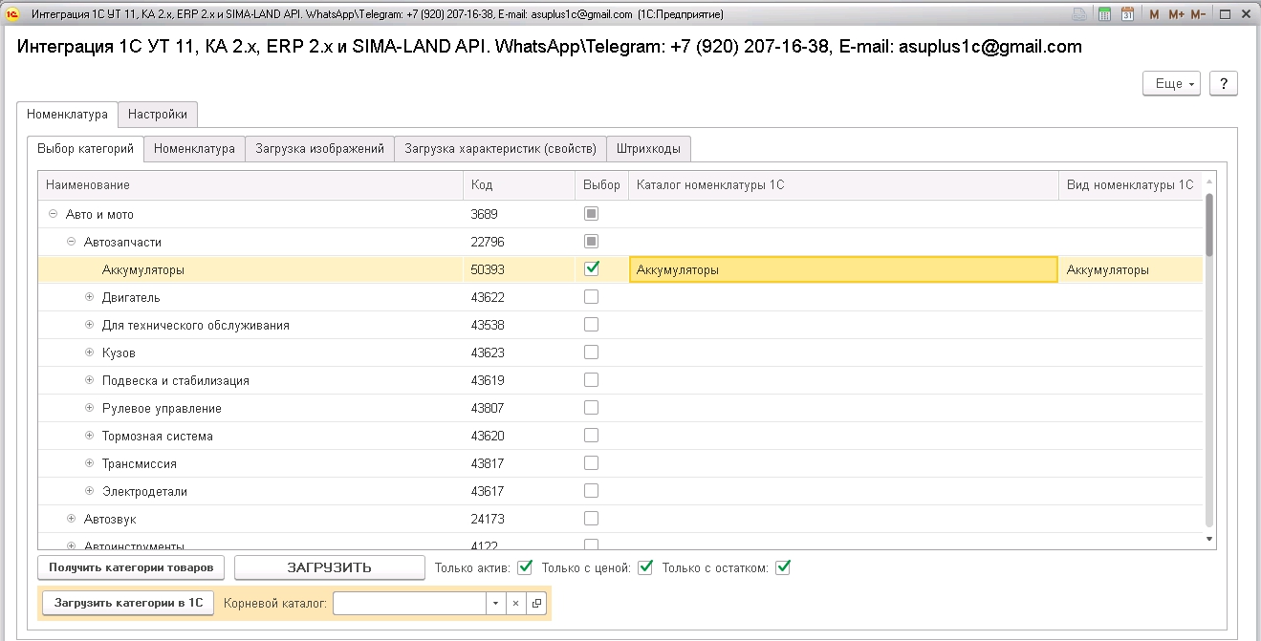Image resolution: width=1261 pixels, height=641 pixels.
Task: Expand the Кузов category
Action: 90,353
